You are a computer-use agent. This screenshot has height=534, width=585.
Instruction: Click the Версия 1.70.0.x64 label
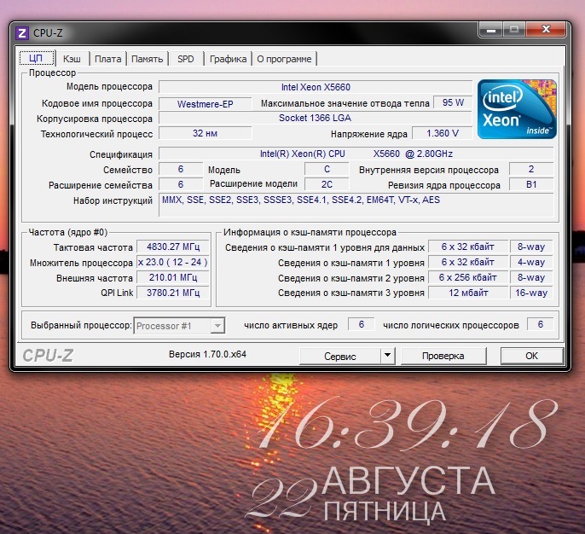click(x=207, y=354)
